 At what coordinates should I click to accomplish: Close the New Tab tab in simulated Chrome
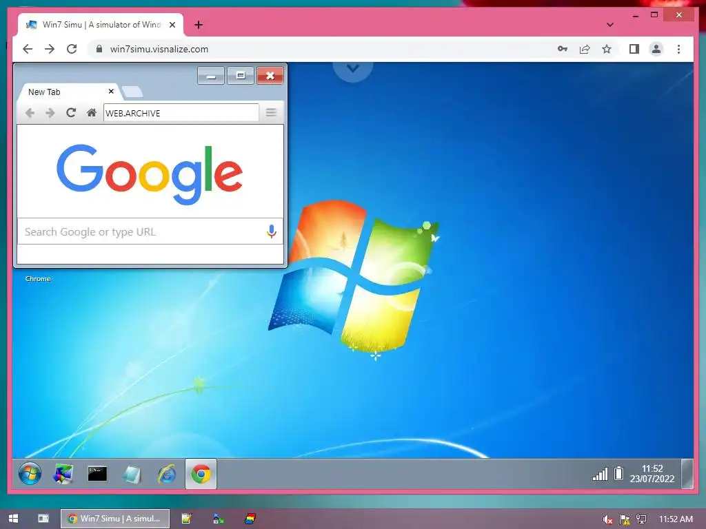tap(111, 92)
